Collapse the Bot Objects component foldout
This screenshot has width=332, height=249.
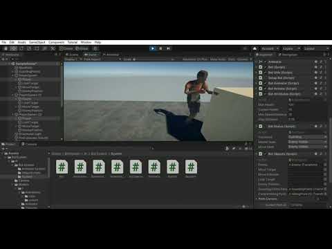pos(257,154)
